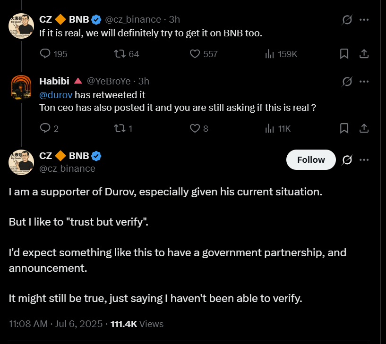Open more options on CZ's first tweet

(364, 20)
